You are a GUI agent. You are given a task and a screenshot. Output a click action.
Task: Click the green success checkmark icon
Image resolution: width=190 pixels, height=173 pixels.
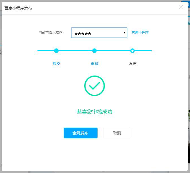(x=94, y=86)
